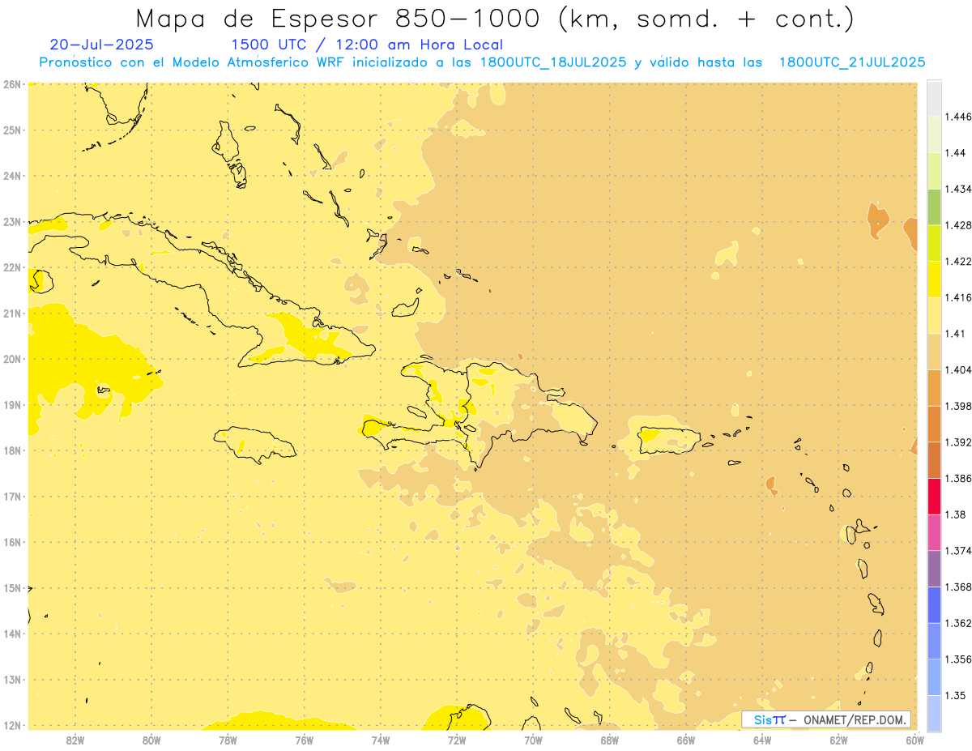Select the light blue legend band 1.356–1.362
Image resolution: width=972 pixels, height=751 pixels.
[x=934, y=641]
